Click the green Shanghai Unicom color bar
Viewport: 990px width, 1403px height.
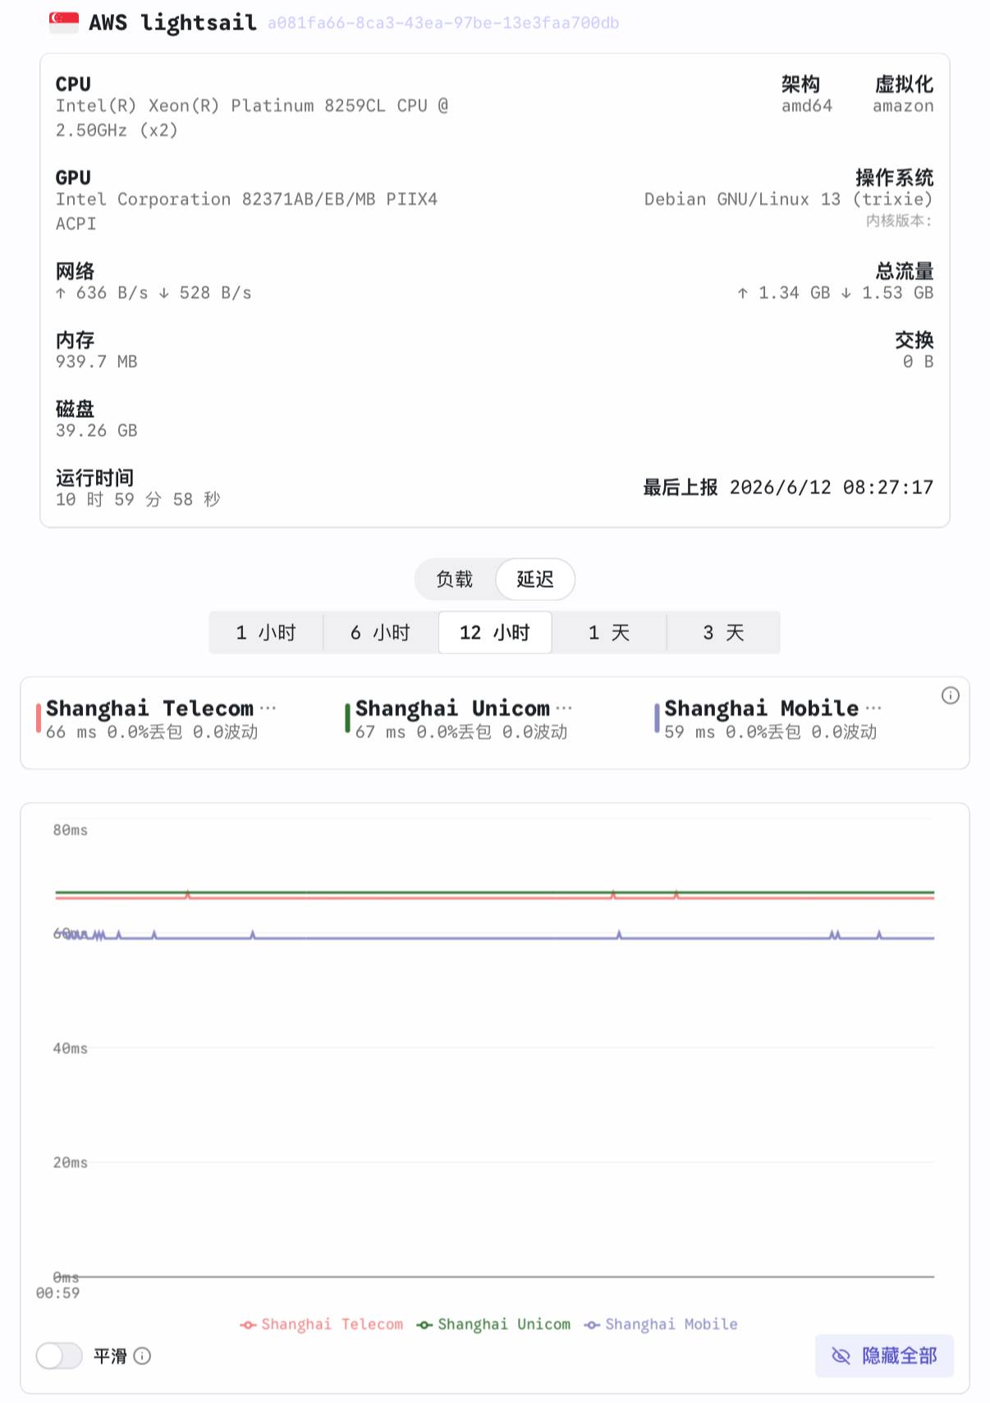coord(347,718)
